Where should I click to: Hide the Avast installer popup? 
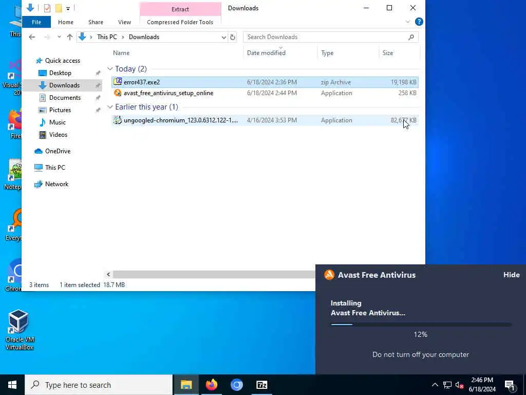tap(511, 275)
